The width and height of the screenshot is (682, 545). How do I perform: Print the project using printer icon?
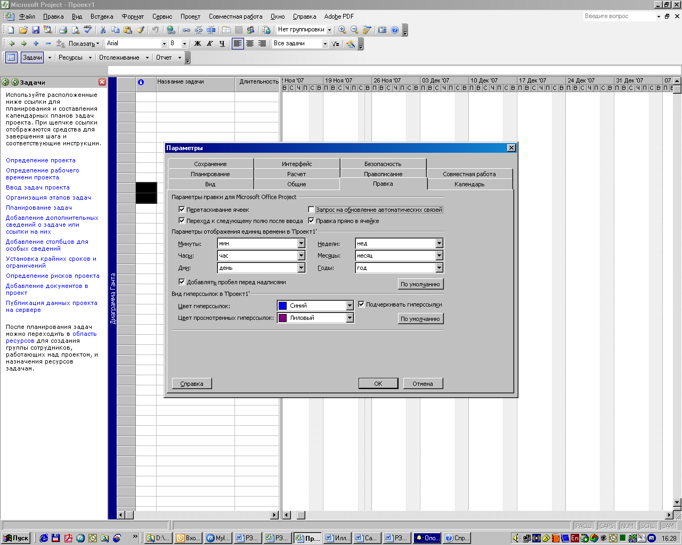click(63, 30)
